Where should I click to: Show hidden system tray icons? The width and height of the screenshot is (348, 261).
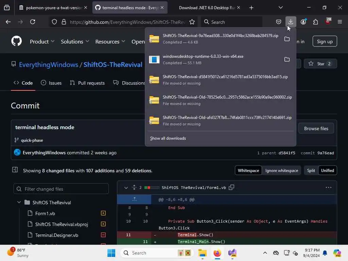[265, 253]
